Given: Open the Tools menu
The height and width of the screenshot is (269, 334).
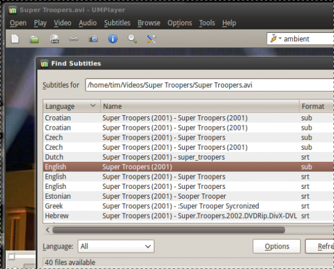Looking at the screenshot, I should click(207, 23).
